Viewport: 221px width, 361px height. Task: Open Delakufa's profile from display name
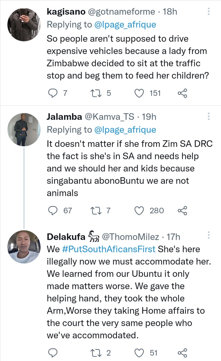point(66,237)
